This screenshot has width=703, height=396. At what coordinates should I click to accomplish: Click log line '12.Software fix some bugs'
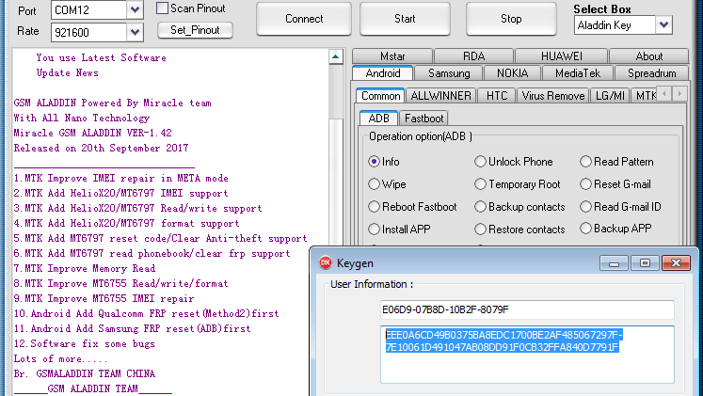(x=85, y=343)
